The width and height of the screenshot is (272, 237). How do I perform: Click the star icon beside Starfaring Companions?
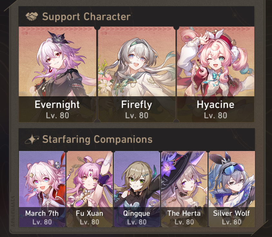coord(32,139)
